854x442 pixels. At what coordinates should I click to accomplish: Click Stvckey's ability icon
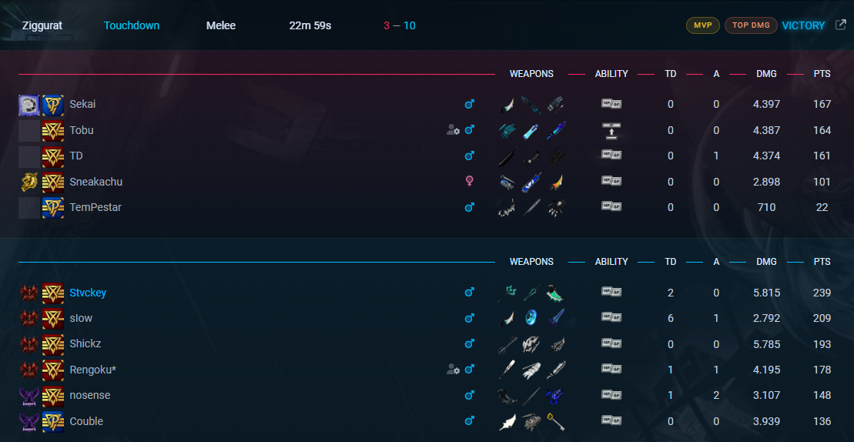pos(611,293)
